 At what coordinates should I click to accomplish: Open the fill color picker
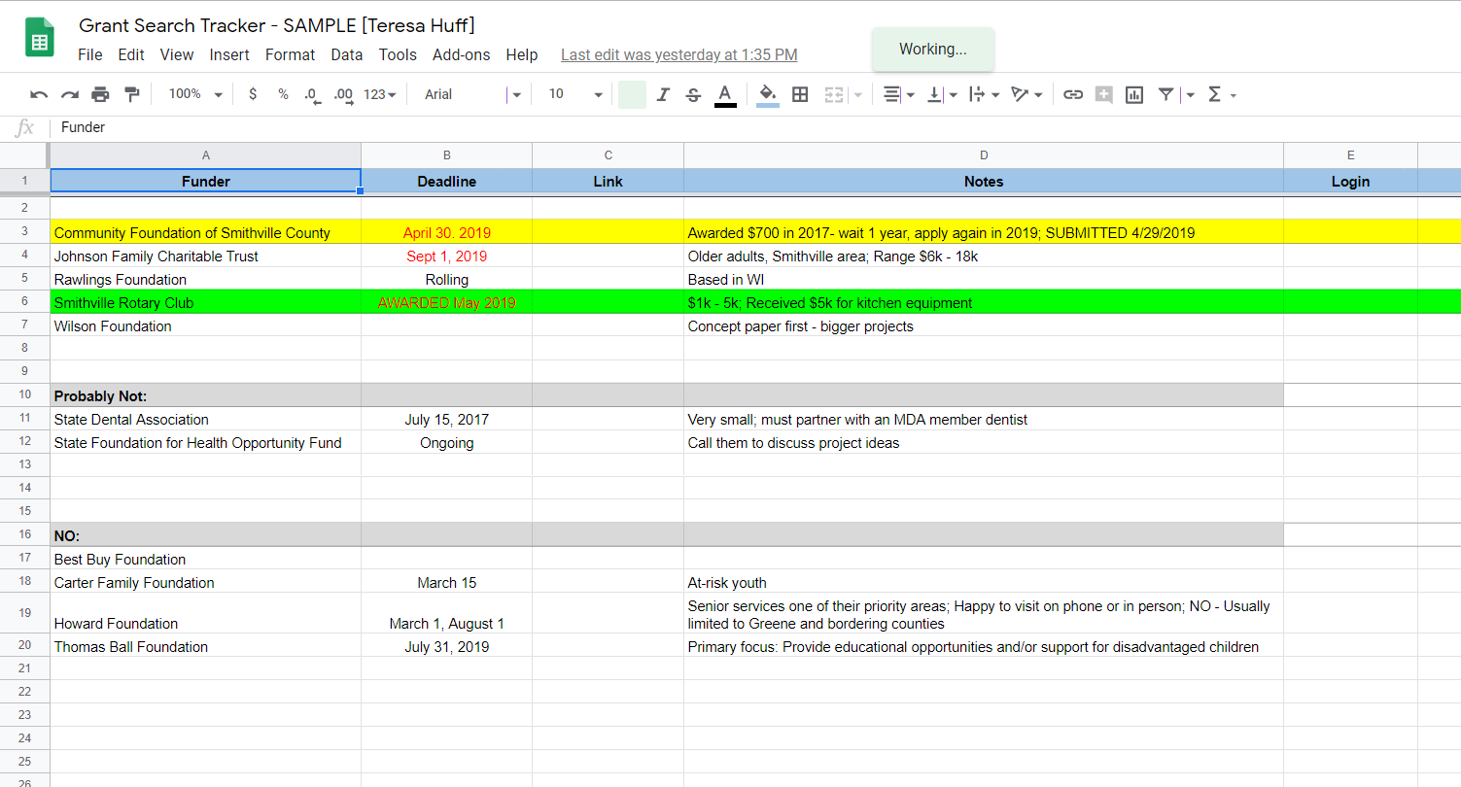click(767, 94)
